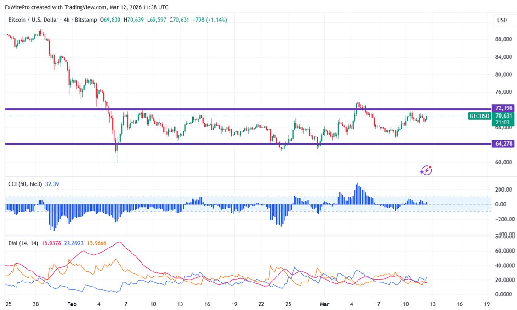Click the CCI 200.00 scale label

[504, 189]
